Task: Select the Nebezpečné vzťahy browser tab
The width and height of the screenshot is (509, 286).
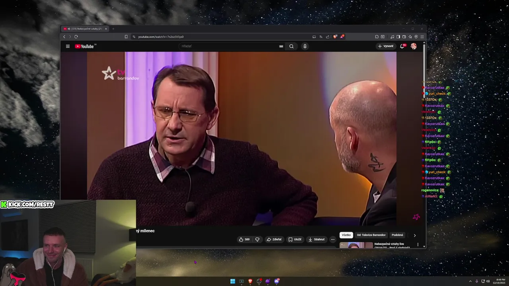Action: click(x=85, y=29)
